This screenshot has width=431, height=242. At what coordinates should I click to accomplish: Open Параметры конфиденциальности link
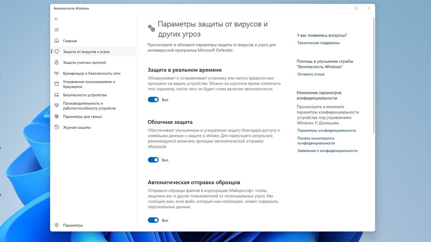point(326,131)
